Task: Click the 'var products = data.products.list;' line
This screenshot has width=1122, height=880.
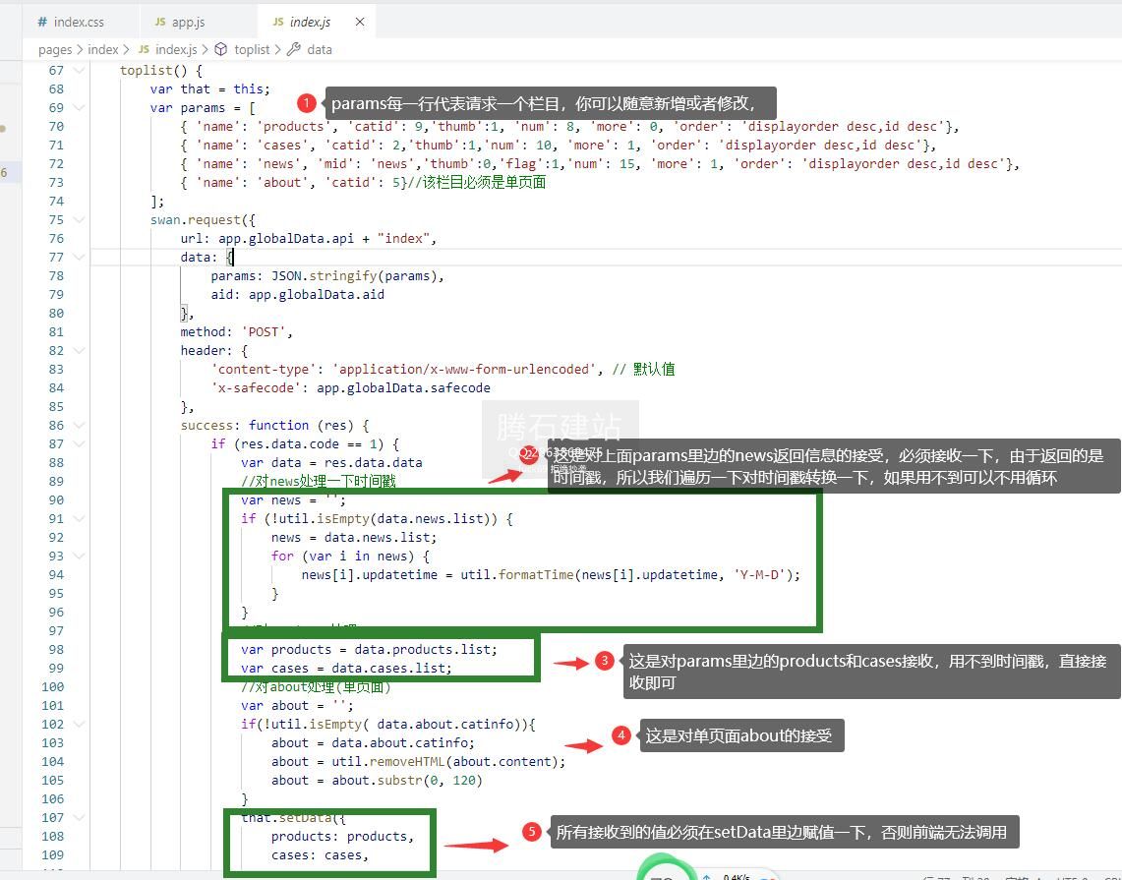Action: (x=369, y=650)
